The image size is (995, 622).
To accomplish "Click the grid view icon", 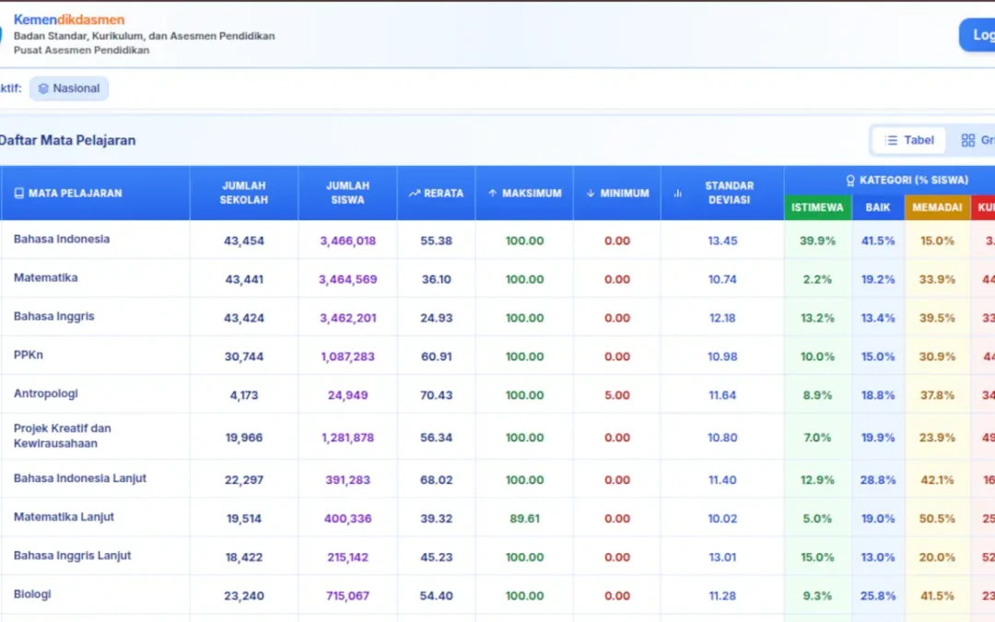I will 967,140.
